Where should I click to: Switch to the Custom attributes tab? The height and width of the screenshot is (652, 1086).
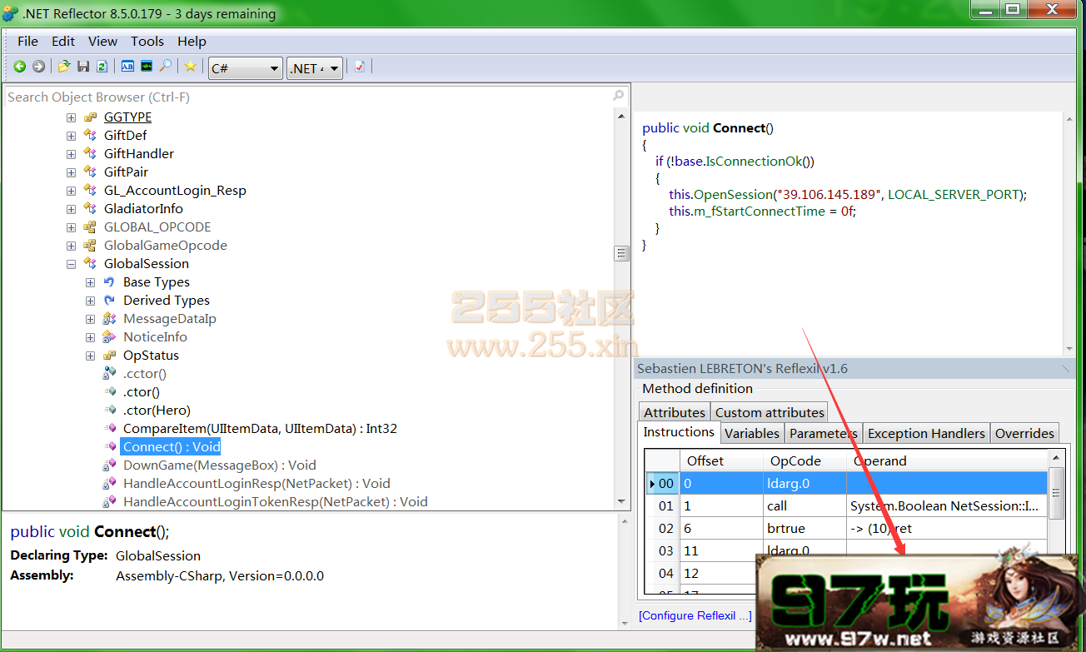point(770,412)
